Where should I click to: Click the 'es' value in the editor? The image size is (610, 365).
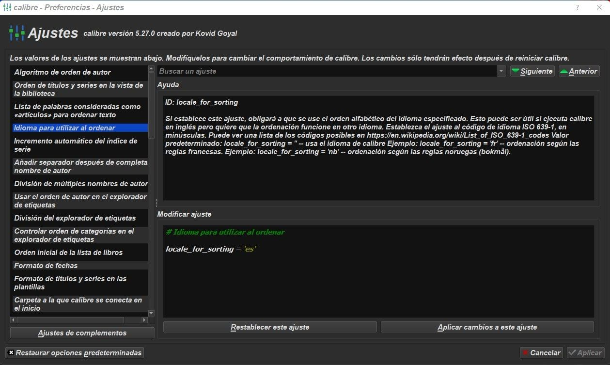(250, 249)
